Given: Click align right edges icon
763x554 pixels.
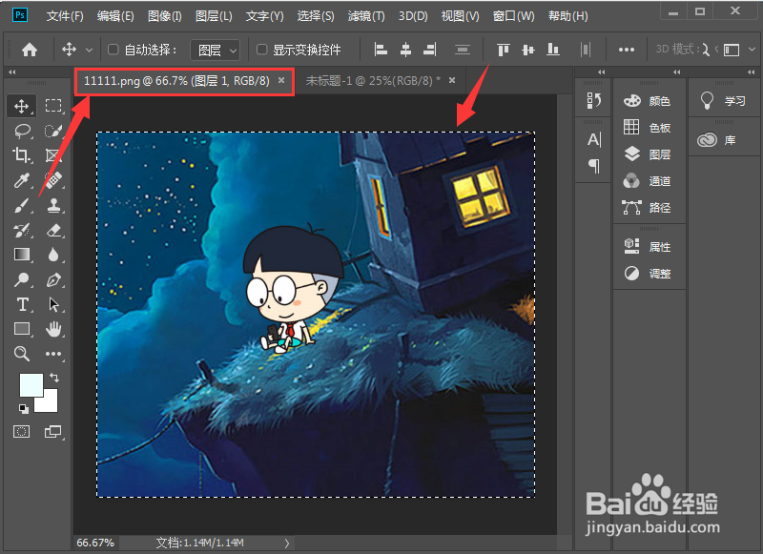Looking at the screenshot, I should point(430,50).
